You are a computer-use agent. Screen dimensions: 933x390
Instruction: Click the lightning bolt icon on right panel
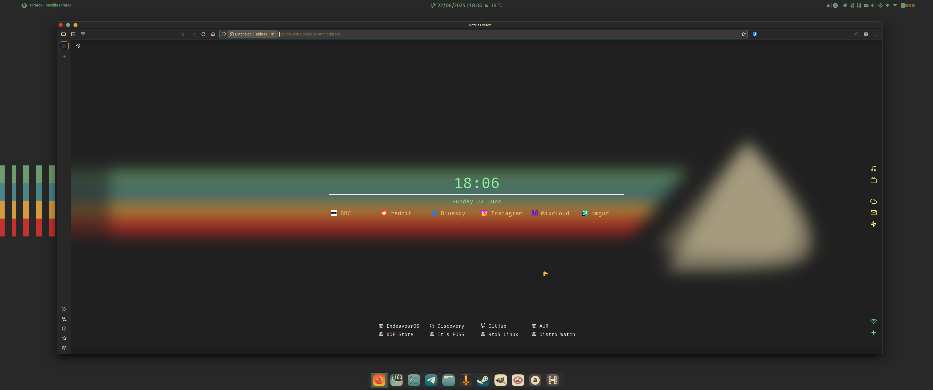pos(873,224)
